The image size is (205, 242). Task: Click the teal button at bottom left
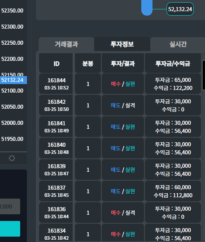click(x=10, y=229)
